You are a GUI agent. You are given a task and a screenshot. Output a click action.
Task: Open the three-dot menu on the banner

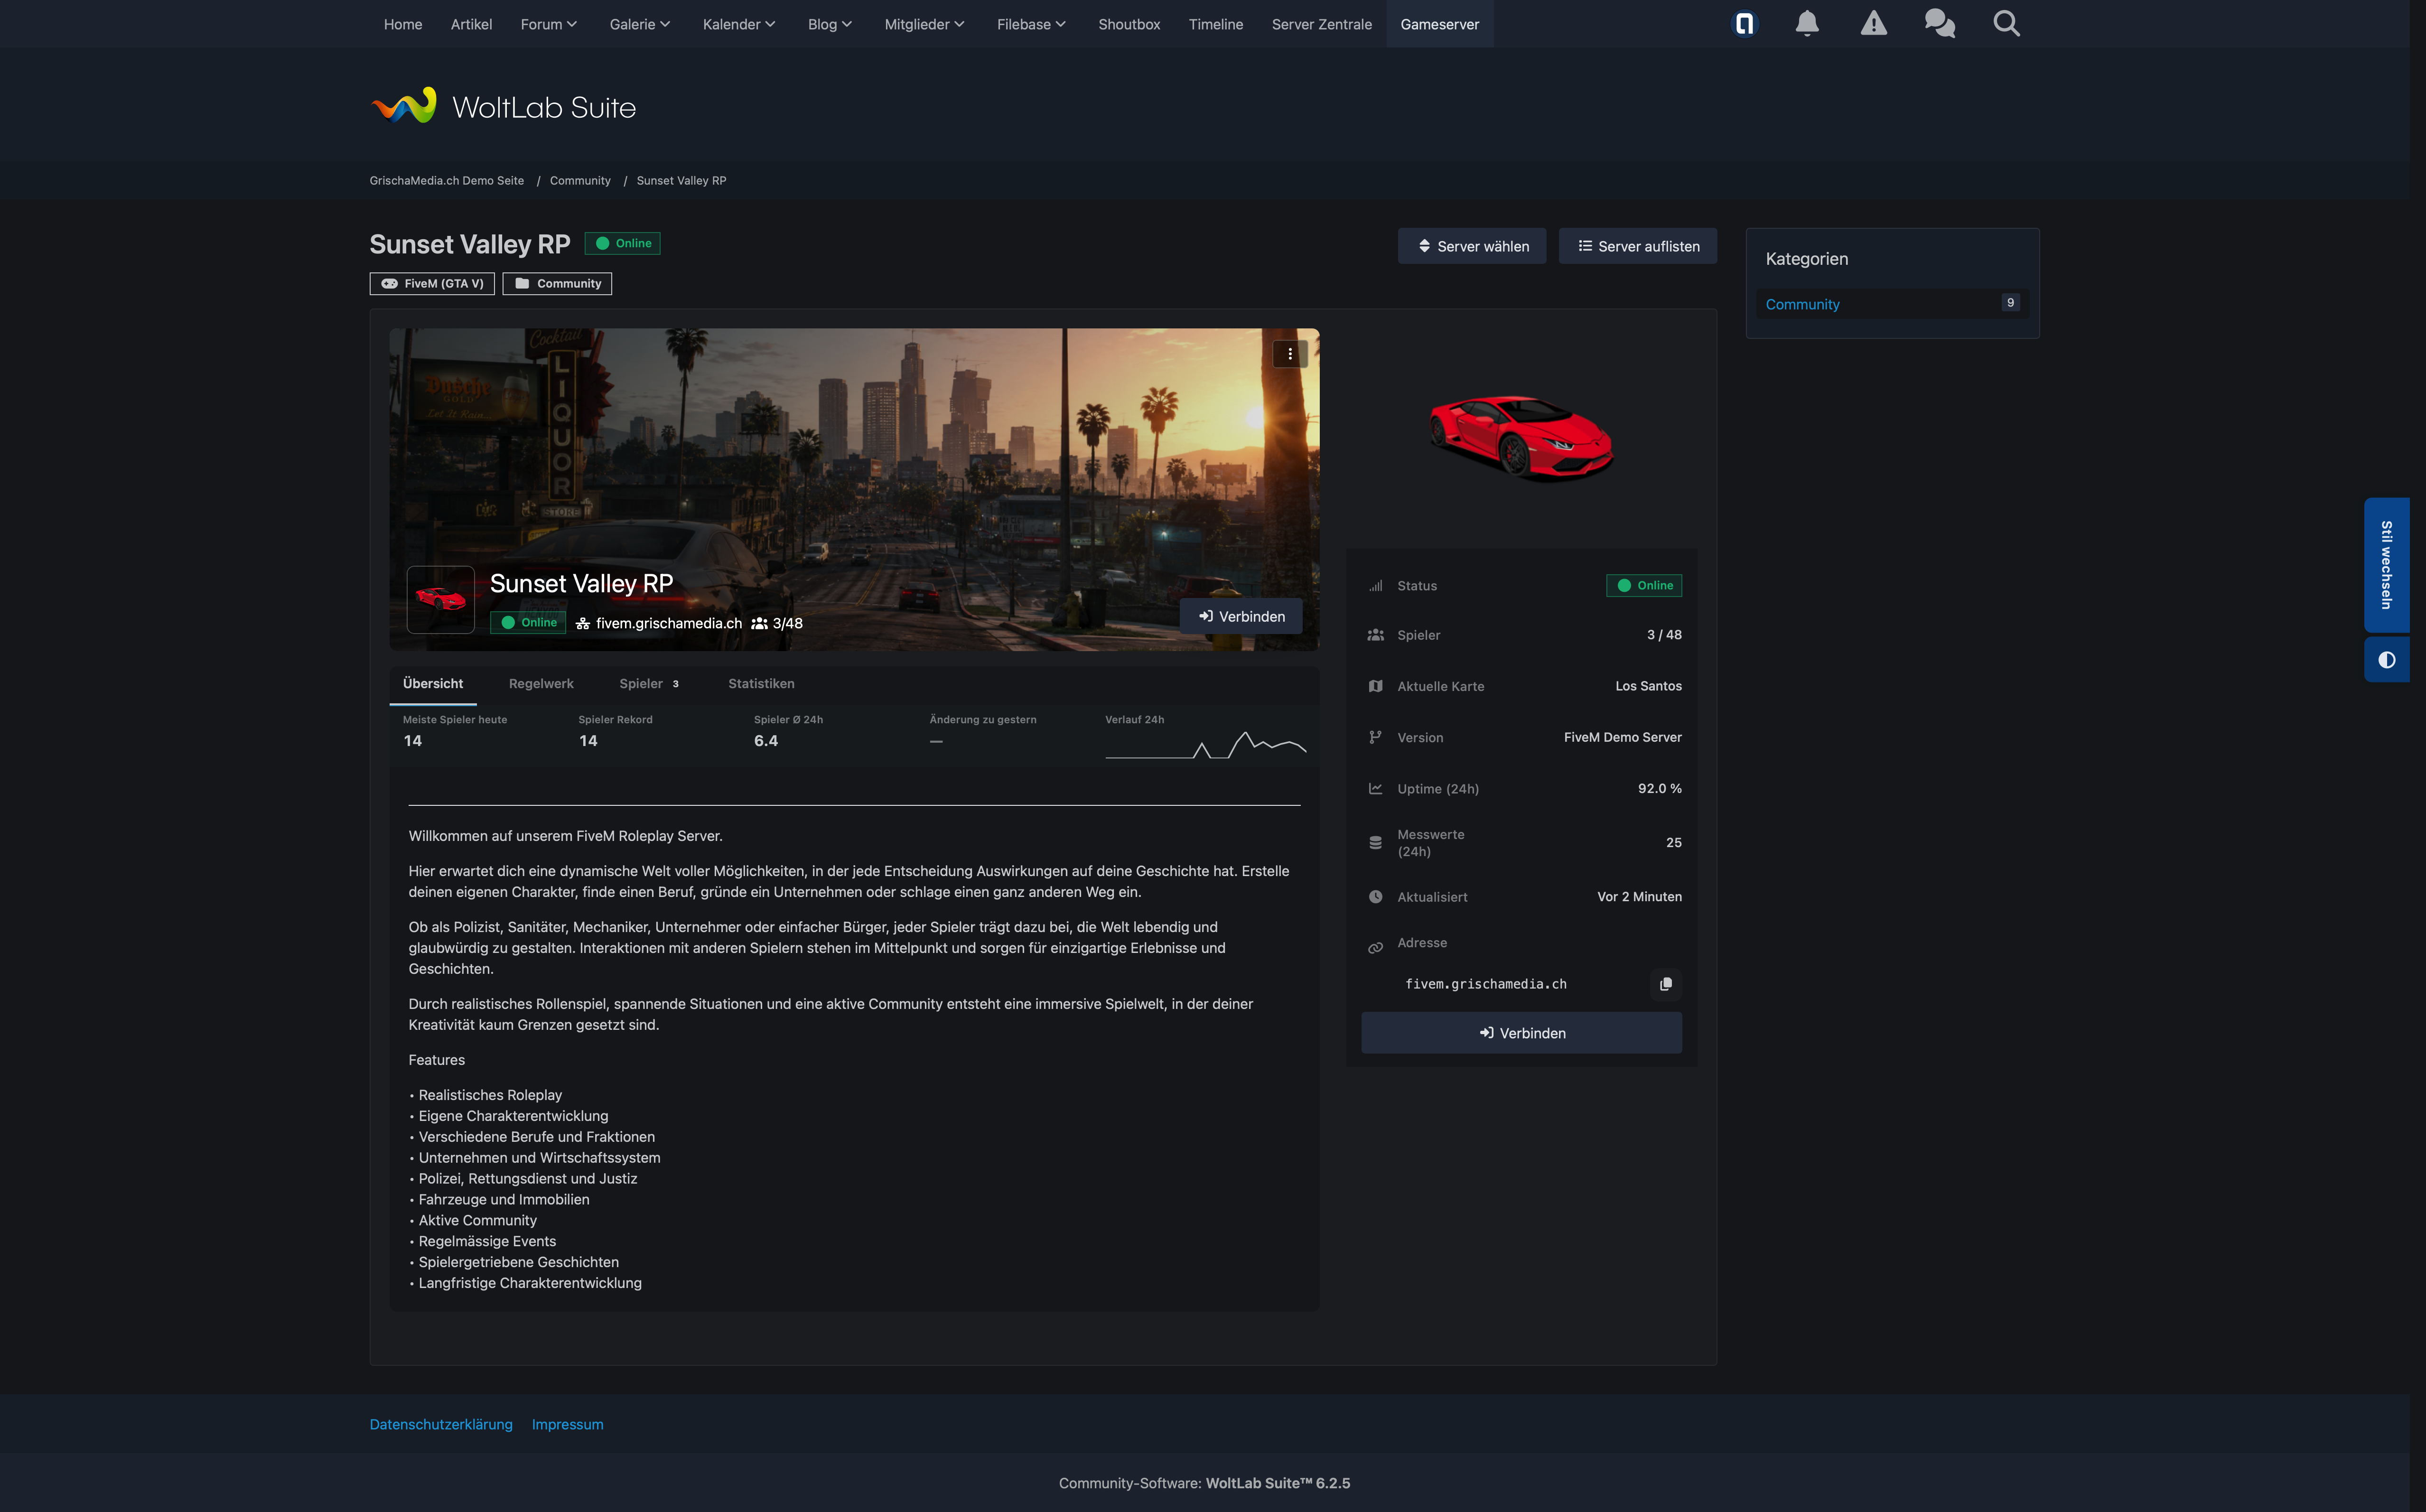pyautogui.click(x=1290, y=354)
